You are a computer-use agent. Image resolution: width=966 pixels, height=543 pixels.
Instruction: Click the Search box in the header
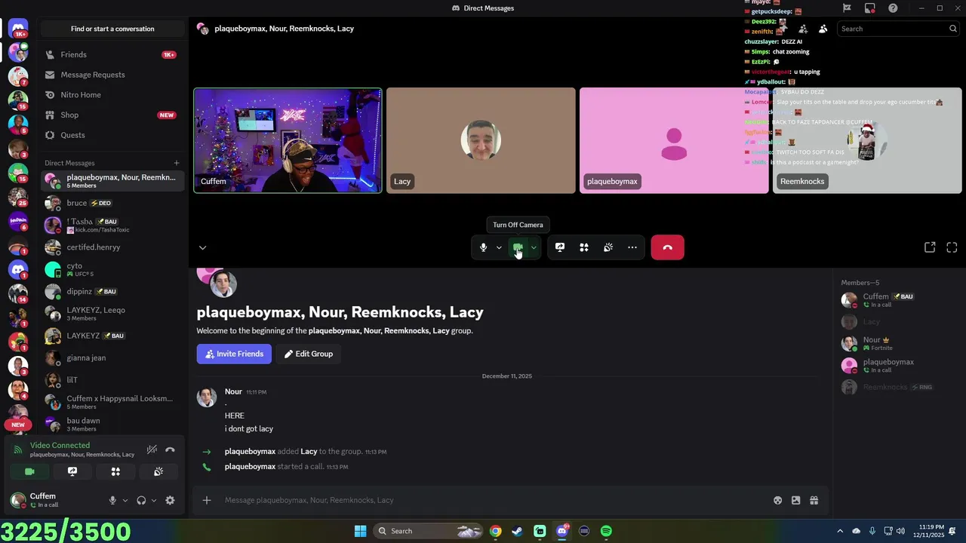click(898, 29)
